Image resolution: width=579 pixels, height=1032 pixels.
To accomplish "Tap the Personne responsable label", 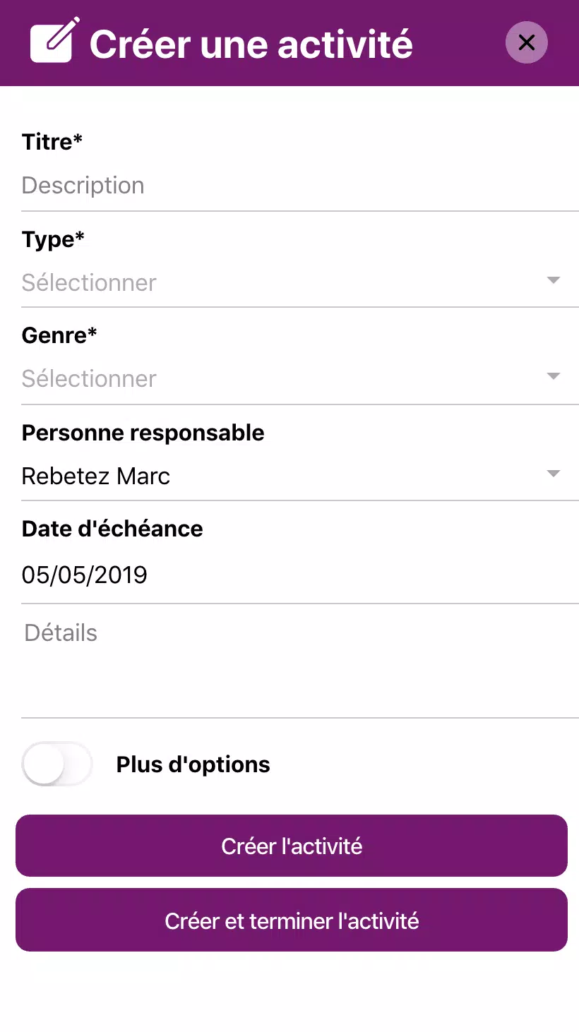I will [143, 433].
